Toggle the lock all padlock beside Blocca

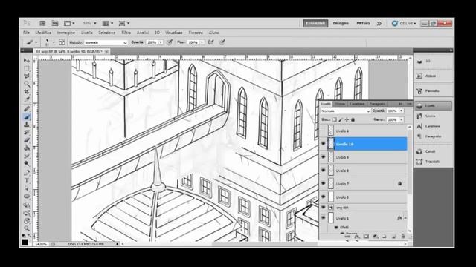coord(353,120)
